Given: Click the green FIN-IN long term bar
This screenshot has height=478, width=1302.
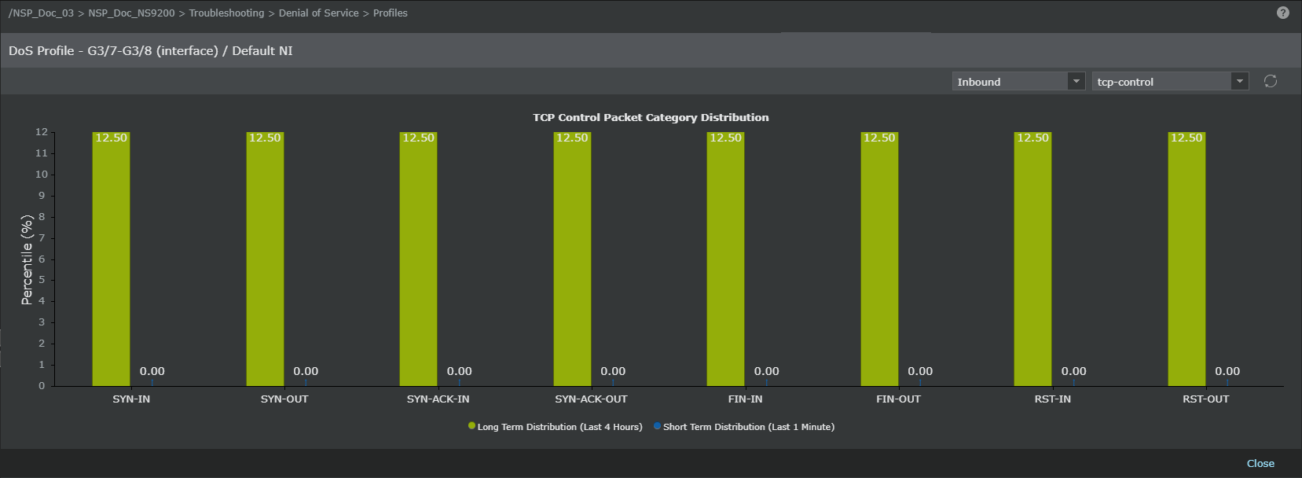Looking at the screenshot, I should 725,259.
